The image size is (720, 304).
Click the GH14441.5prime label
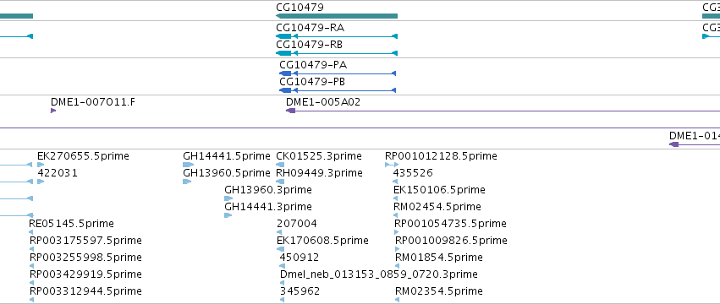click(227, 156)
